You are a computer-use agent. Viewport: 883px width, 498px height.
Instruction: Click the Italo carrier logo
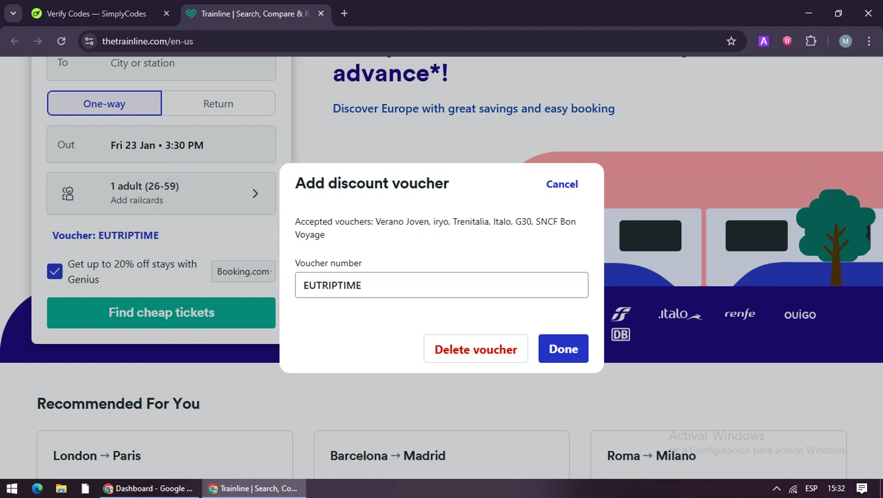(x=680, y=314)
